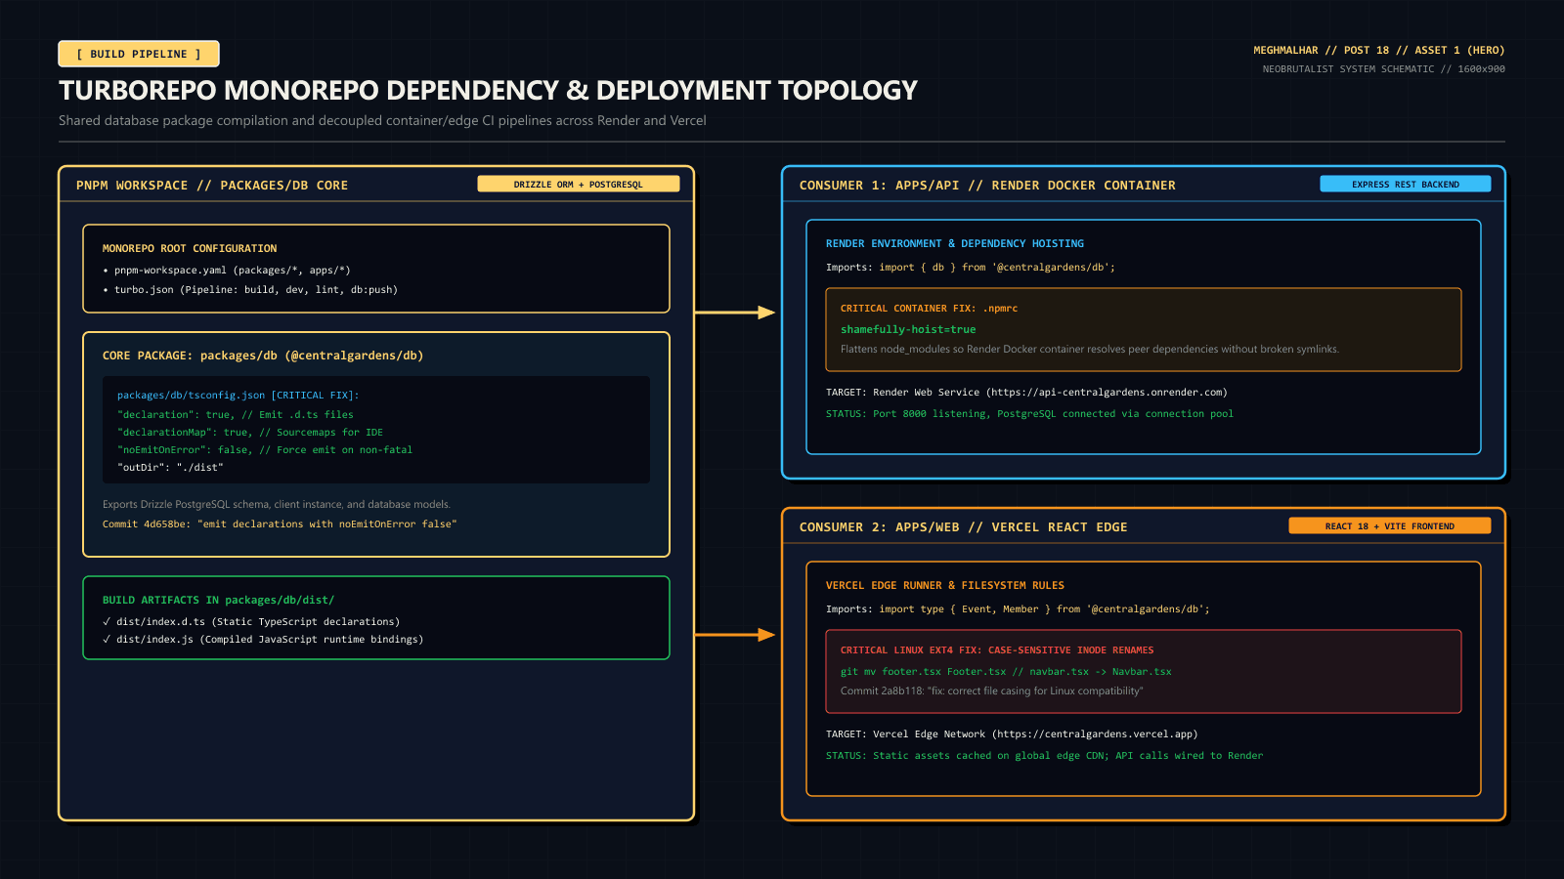Select the "STATUS: Port 8000 listening" line

point(1029,414)
